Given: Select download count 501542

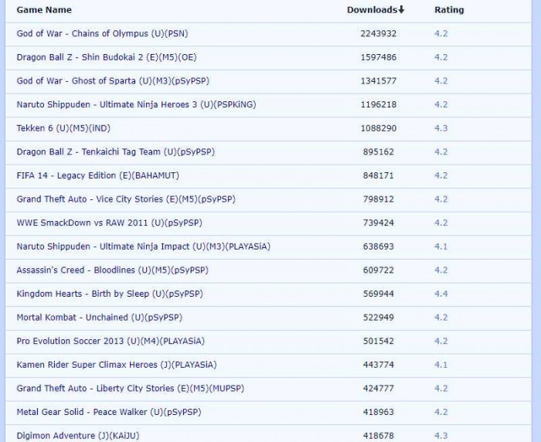Looking at the screenshot, I should click(379, 341).
